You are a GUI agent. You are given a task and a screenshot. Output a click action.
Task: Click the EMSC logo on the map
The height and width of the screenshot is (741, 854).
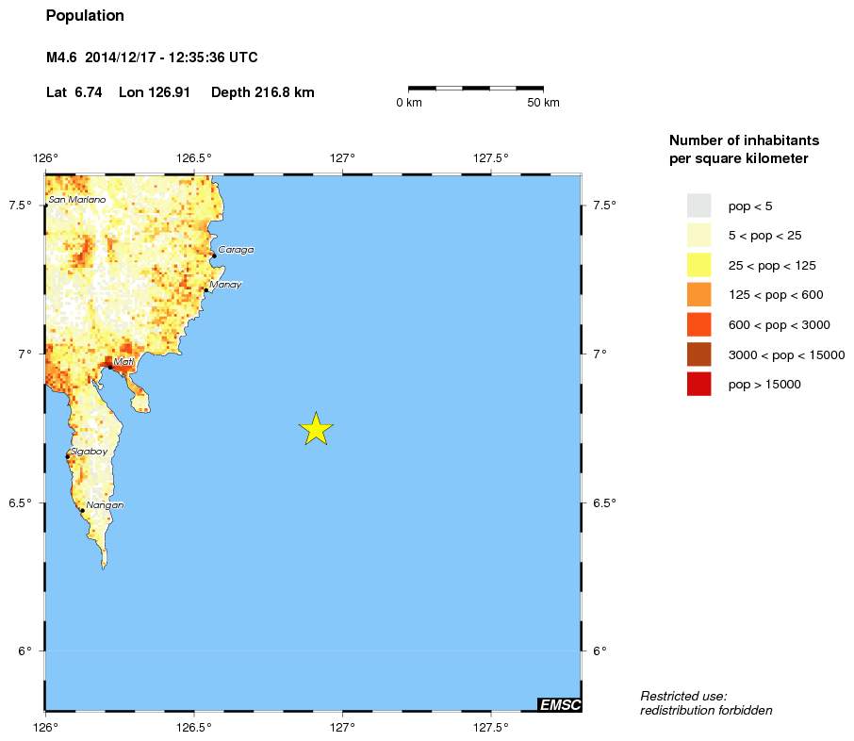click(x=559, y=704)
